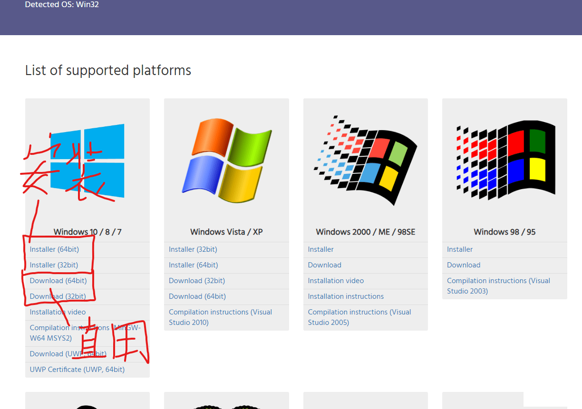Viewport: 582px width, 409px height.
Task: Click the "Windows 98 / 95" card title
Action: pos(504,232)
